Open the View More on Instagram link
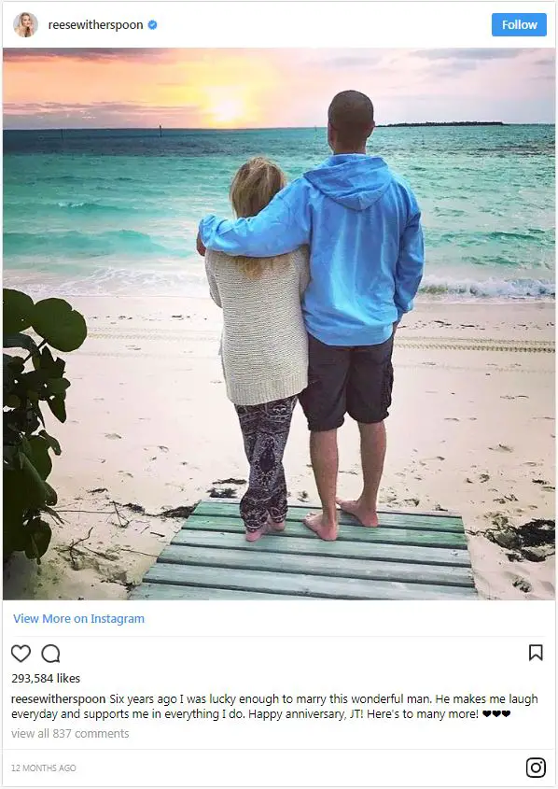Image resolution: width=558 pixels, height=789 pixels. (79, 618)
